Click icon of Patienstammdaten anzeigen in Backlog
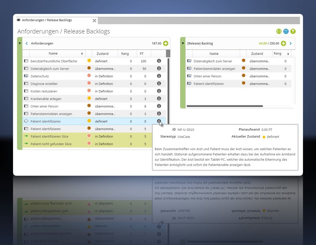This screenshot has width=316, height=245. click(x=189, y=68)
